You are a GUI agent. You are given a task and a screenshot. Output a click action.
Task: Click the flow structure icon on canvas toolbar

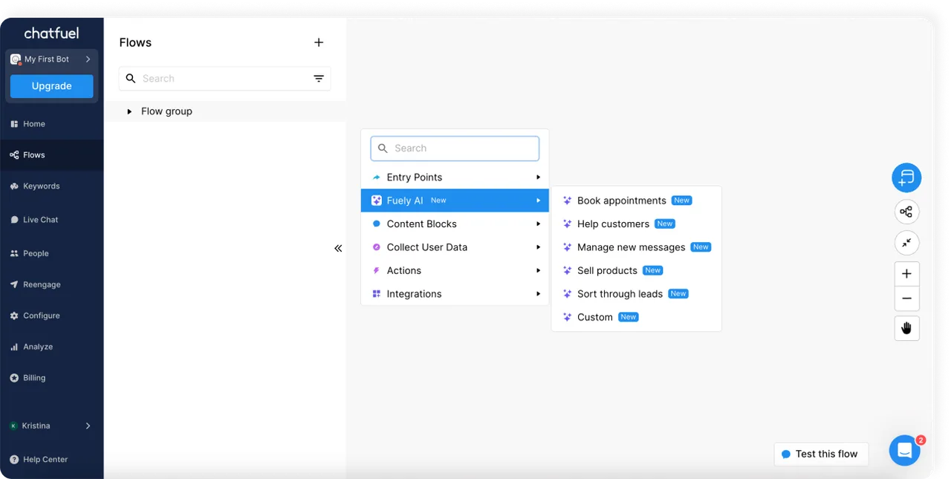906,212
